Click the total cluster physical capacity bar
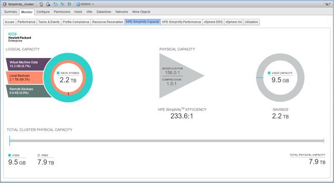 [x=167, y=141]
